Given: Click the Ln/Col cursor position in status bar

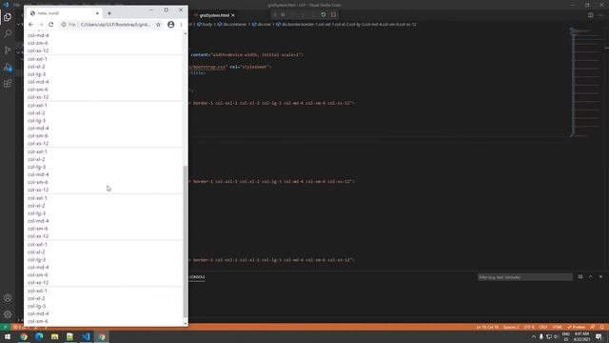Looking at the screenshot, I should (487, 327).
